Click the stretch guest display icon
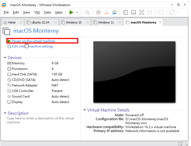 tap(172, 12)
